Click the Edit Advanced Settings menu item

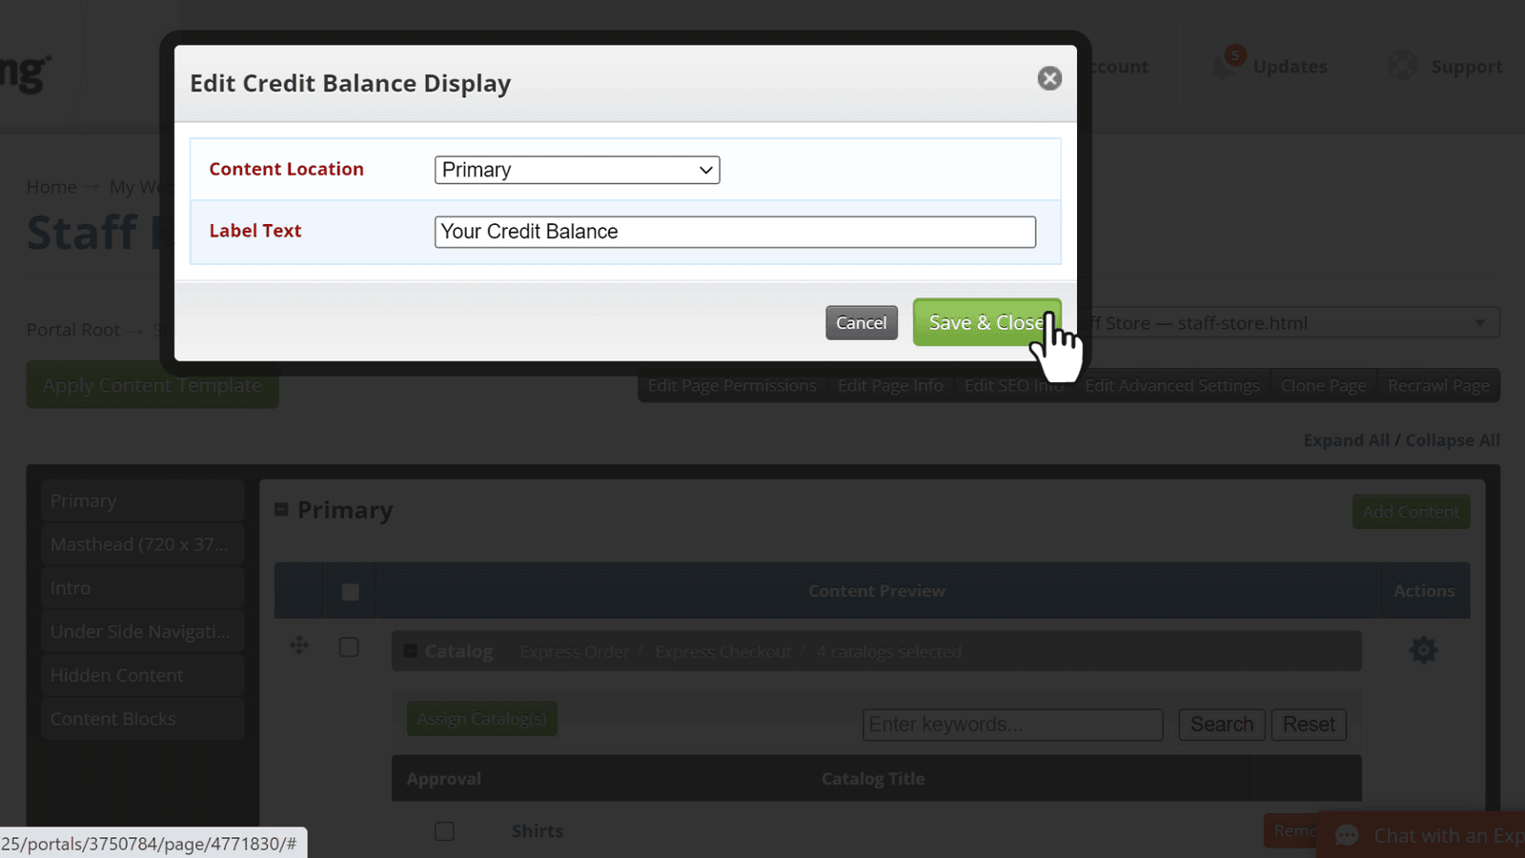1171,385
